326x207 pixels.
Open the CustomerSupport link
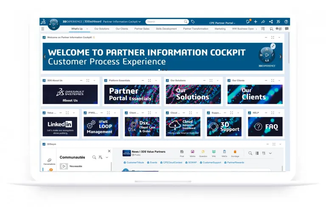(211, 162)
